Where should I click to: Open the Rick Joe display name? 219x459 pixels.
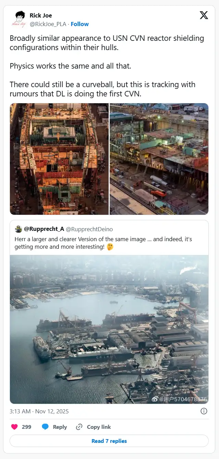41,15
